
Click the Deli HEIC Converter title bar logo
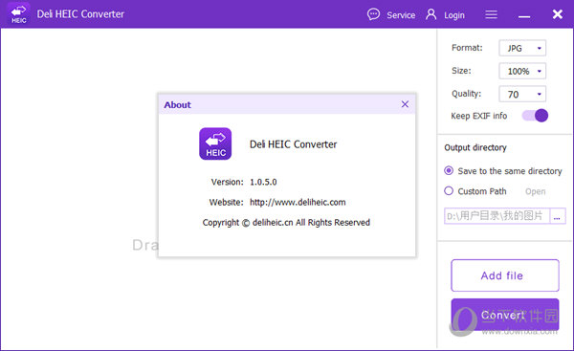tap(18, 14)
